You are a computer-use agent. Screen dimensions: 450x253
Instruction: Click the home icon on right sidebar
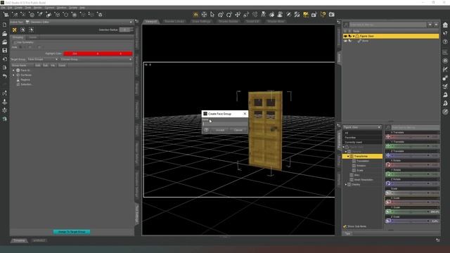(445, 25)
